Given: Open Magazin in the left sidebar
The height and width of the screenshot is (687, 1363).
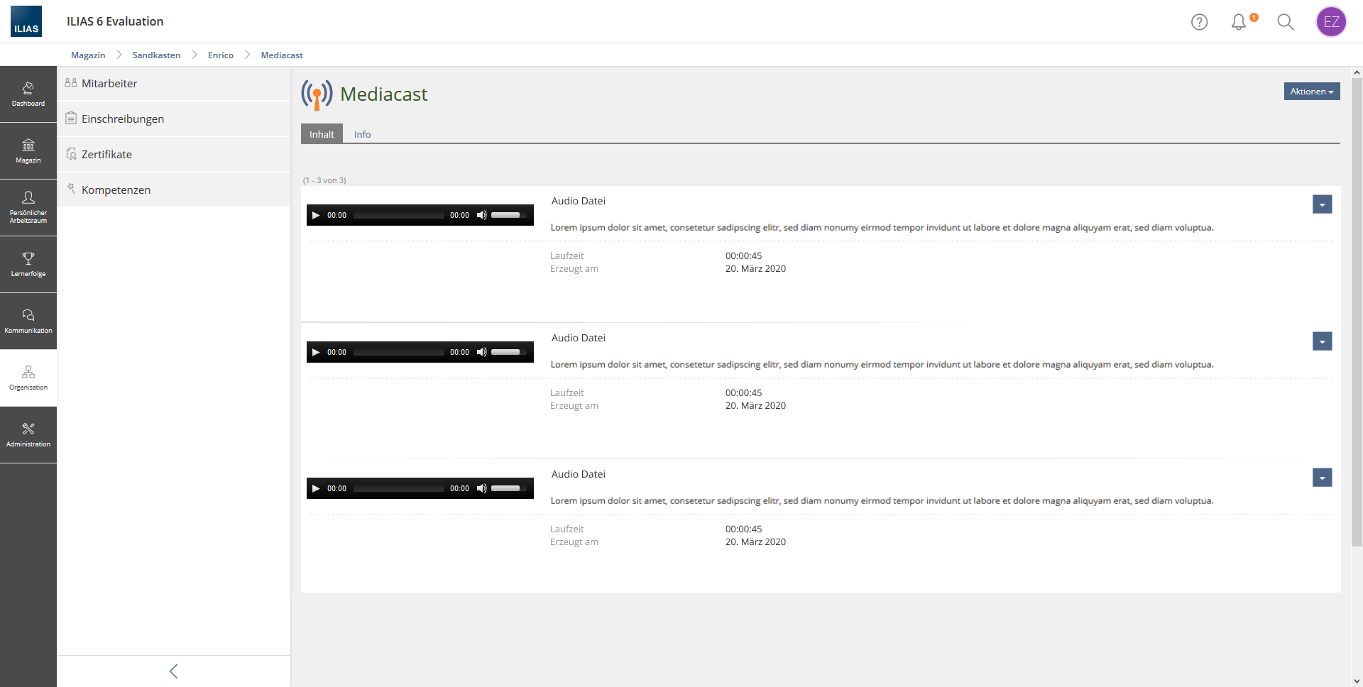Looking at the screenshot, I should 28,151.
